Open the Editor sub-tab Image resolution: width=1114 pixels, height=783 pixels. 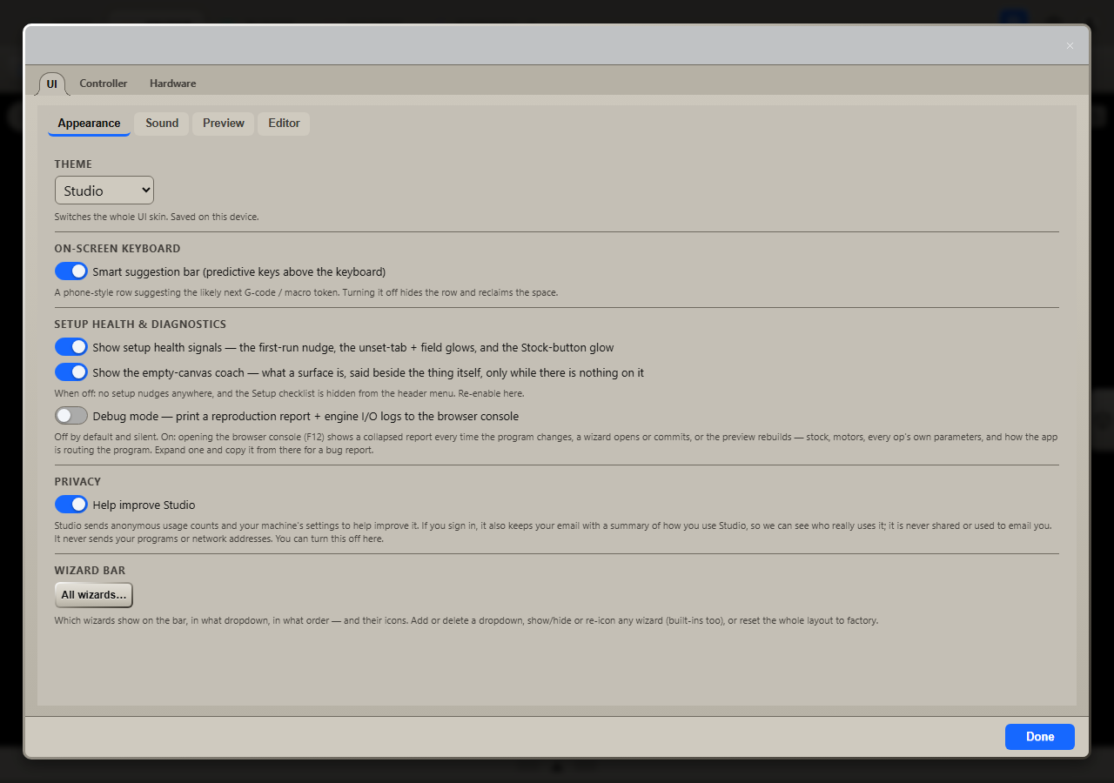[x=284, y=124]
